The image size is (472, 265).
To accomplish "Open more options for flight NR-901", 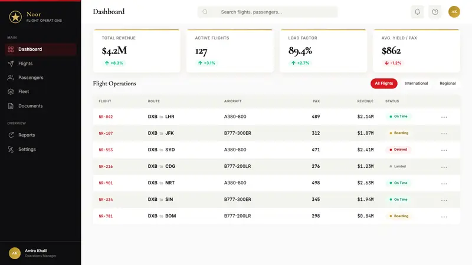I will coord(444,183).
